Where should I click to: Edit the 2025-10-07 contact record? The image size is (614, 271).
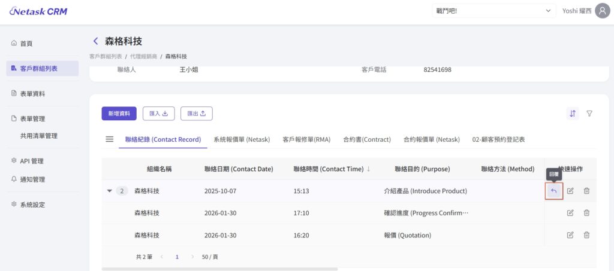coord(570,191)
